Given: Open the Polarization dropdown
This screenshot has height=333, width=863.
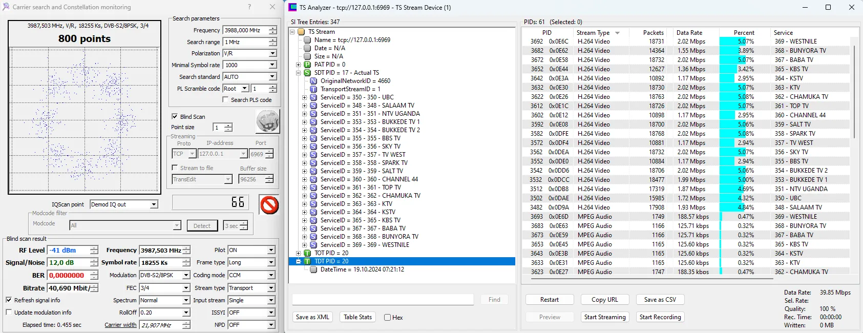Looking at the screenshot, I should 272,53.
